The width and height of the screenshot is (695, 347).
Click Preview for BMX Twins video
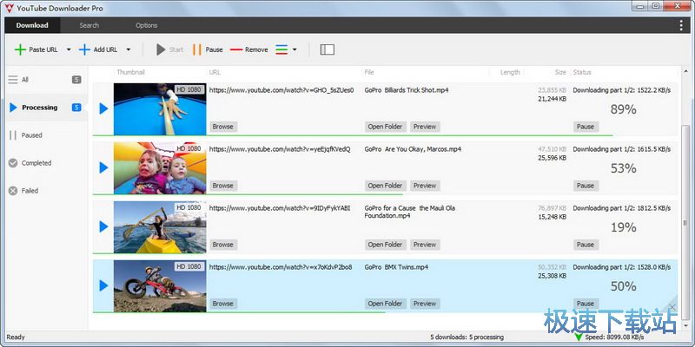pos(425,304)
